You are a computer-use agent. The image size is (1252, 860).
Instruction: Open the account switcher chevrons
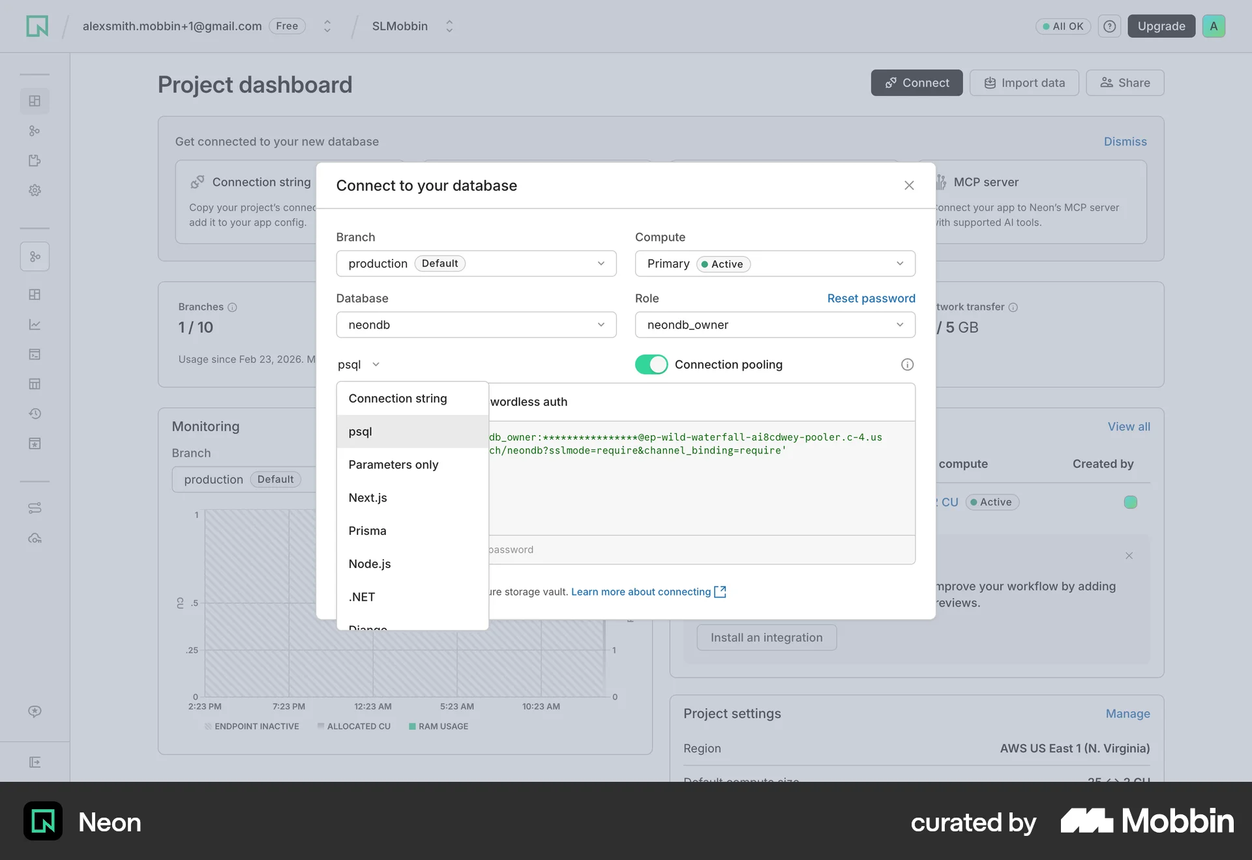[x=327, y=26]
